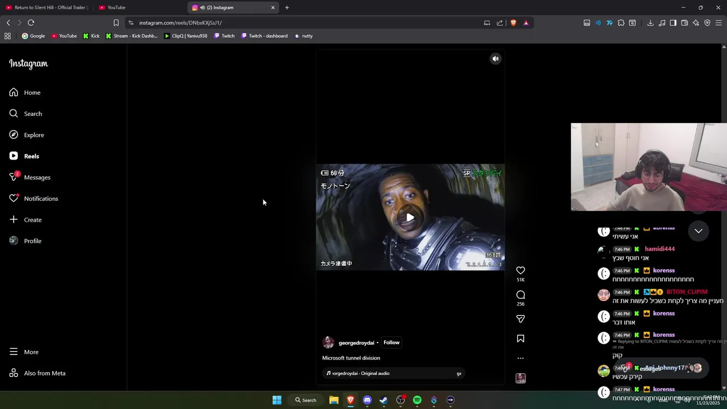
Task: Go back in browser history
Action: [x=9, y=23]
